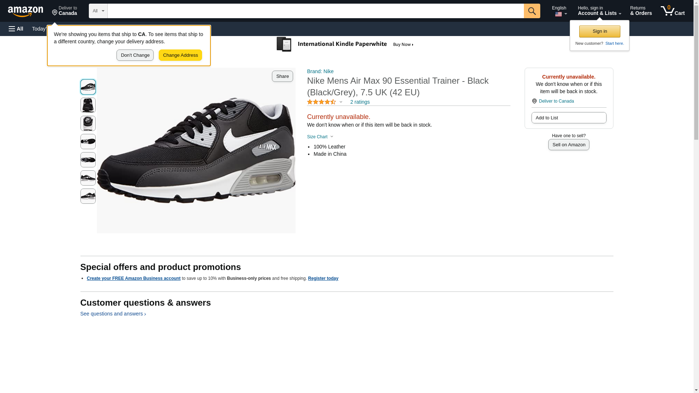
Task: Open the shopping cart
Action: click(672, 11)
